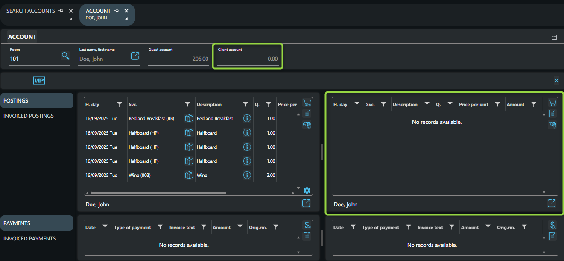Pin the Search Accounts tab
564x261 pixels.
61,11
